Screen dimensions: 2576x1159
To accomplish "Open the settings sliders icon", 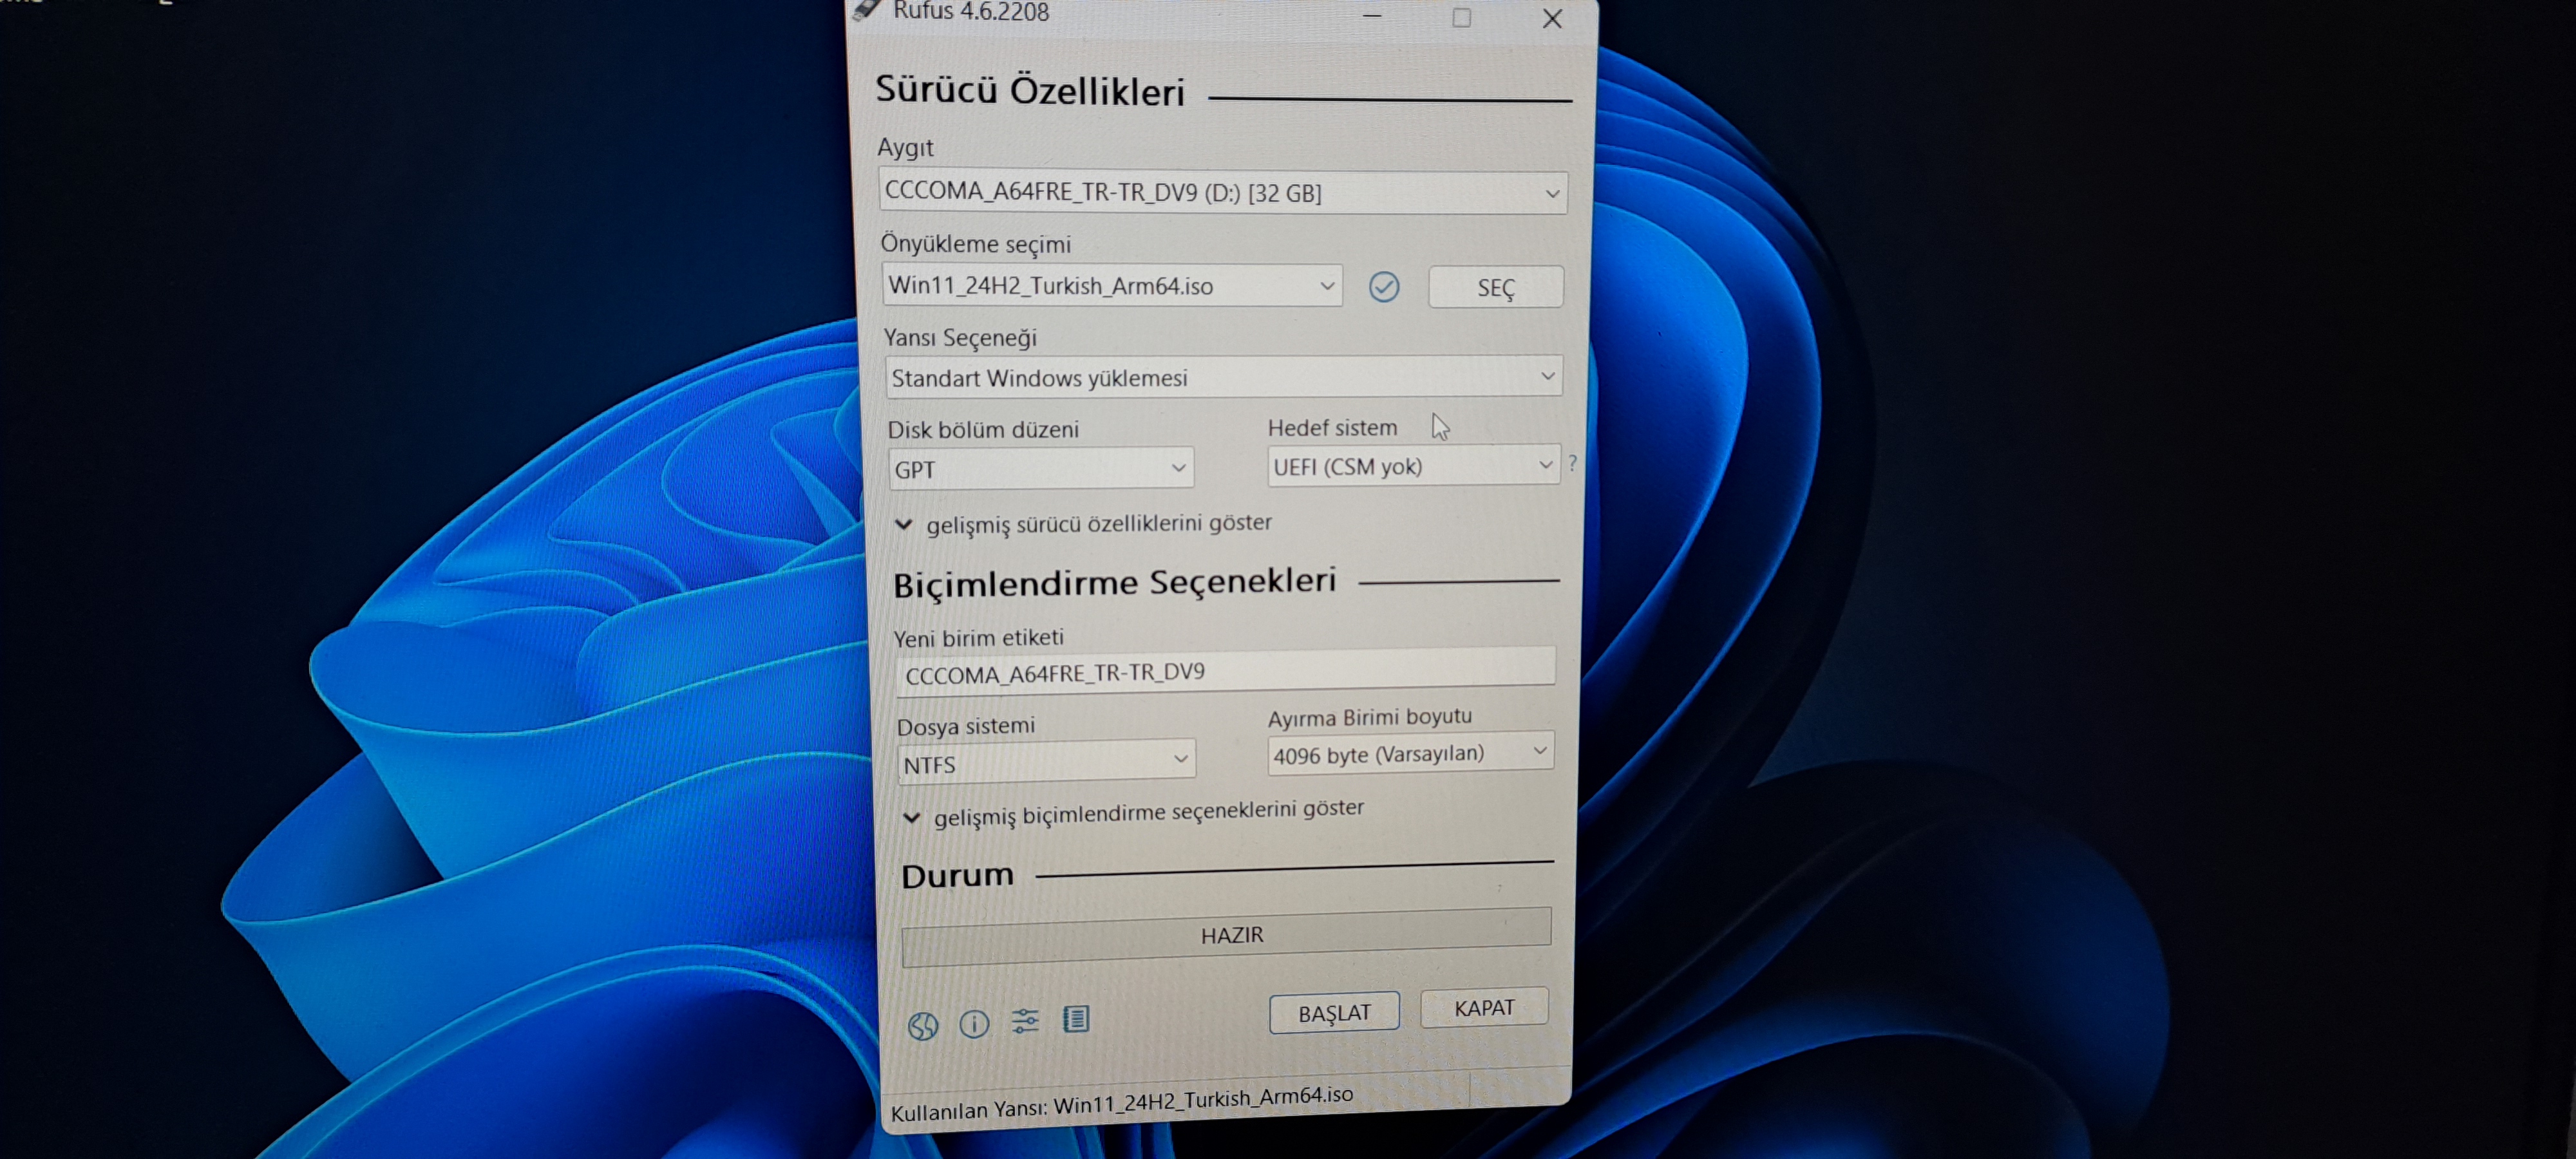I will [1025, 1021].
